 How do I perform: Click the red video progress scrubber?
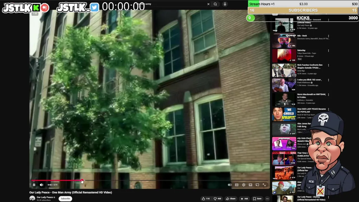(x=82, y=181)
